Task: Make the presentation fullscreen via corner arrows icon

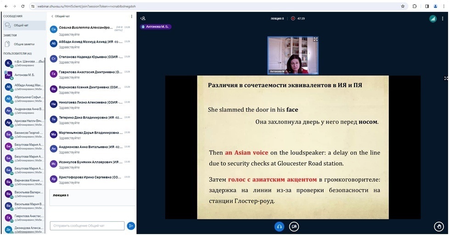Action: 446,78
